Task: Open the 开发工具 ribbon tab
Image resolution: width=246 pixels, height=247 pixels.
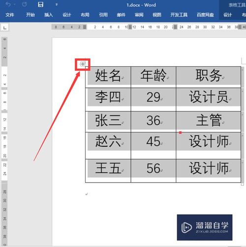Action: (x=179, y=15)
